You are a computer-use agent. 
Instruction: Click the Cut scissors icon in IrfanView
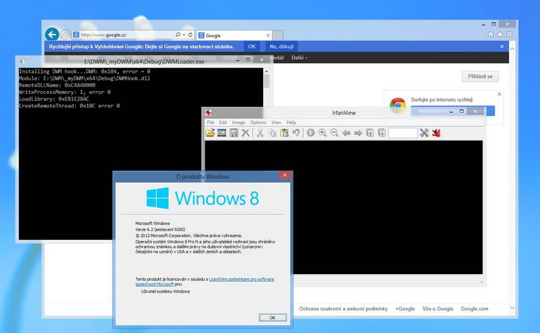click(260, 132)
